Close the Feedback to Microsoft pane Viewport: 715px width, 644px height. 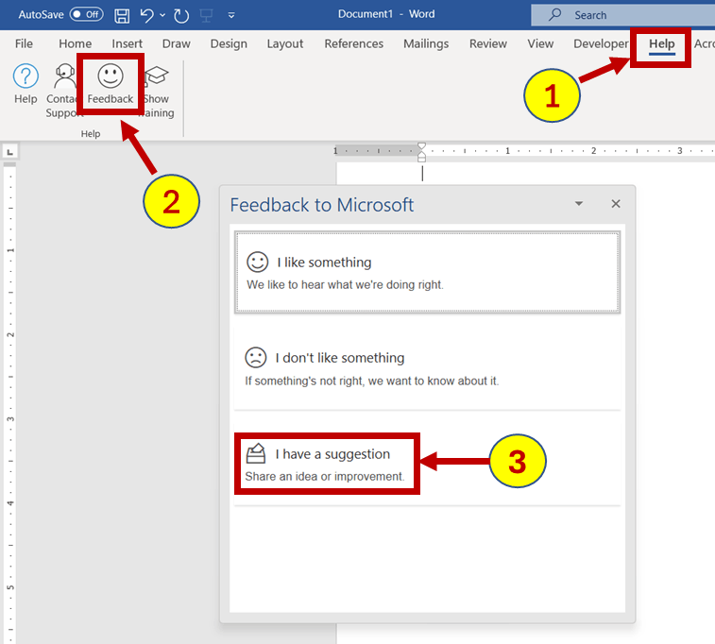click(616, 204)
